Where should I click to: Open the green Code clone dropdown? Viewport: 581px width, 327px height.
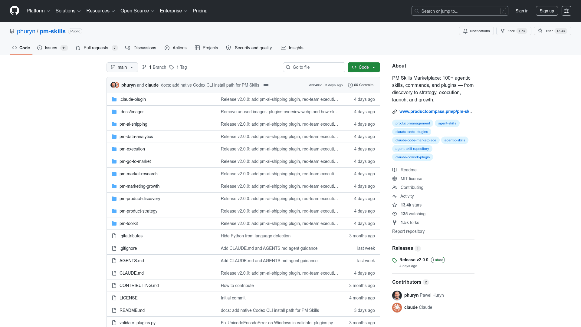[x=364, y=67]
